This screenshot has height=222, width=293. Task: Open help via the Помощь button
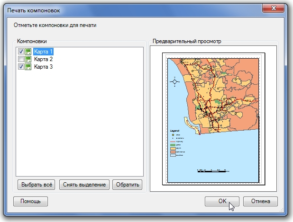(x=30, y=201)
